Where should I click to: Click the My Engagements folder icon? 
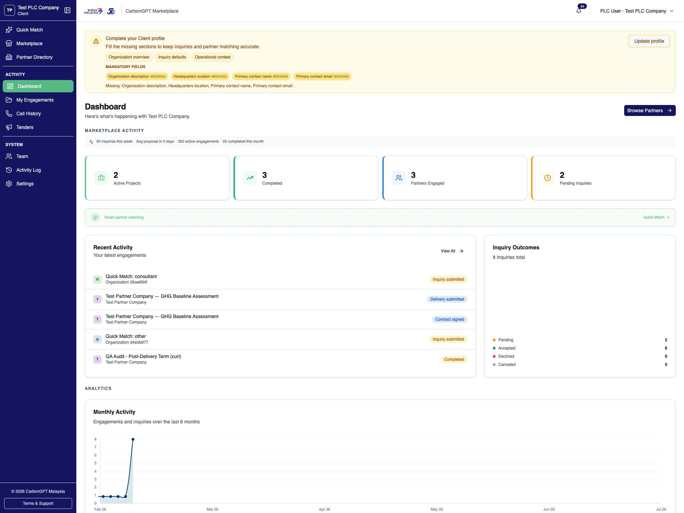coord(9,100)
